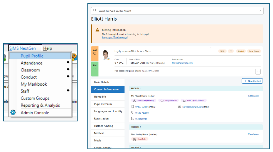Click the New Contact button

(x=252, y=81)
